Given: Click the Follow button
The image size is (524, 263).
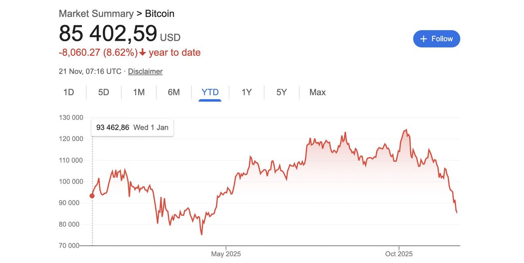Looking at the screenshot, I should (436, 39).
